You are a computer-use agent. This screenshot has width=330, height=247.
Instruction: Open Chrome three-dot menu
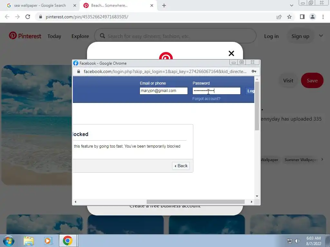(323, 17)
